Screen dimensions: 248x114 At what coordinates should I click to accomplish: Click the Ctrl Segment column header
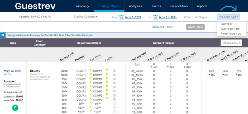[67, 57]
